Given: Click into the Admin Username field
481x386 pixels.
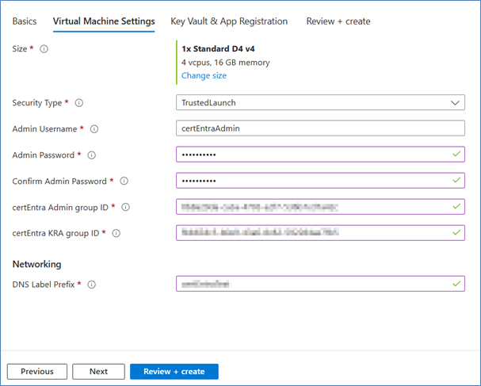Looking at the screenshot, I should [x=320, y=128].
